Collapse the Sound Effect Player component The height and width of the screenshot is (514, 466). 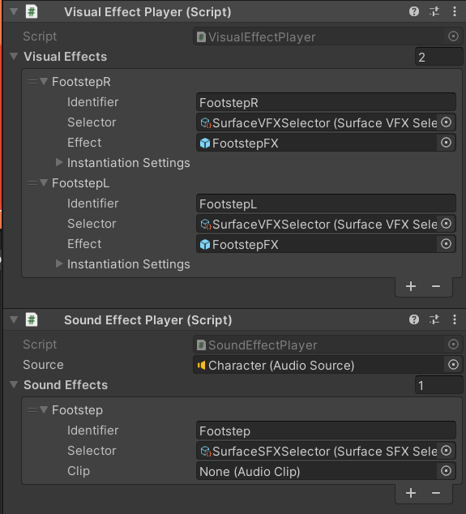(14, 319)
